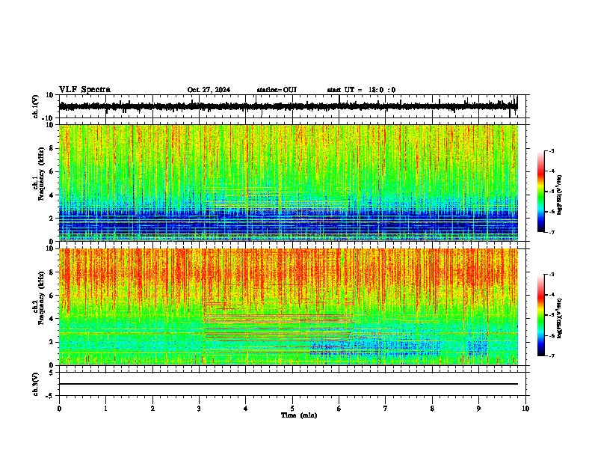Screen dimensions: 592x458
Task: Click x-axis tick label "4" minutes
Action: point(245,409)
